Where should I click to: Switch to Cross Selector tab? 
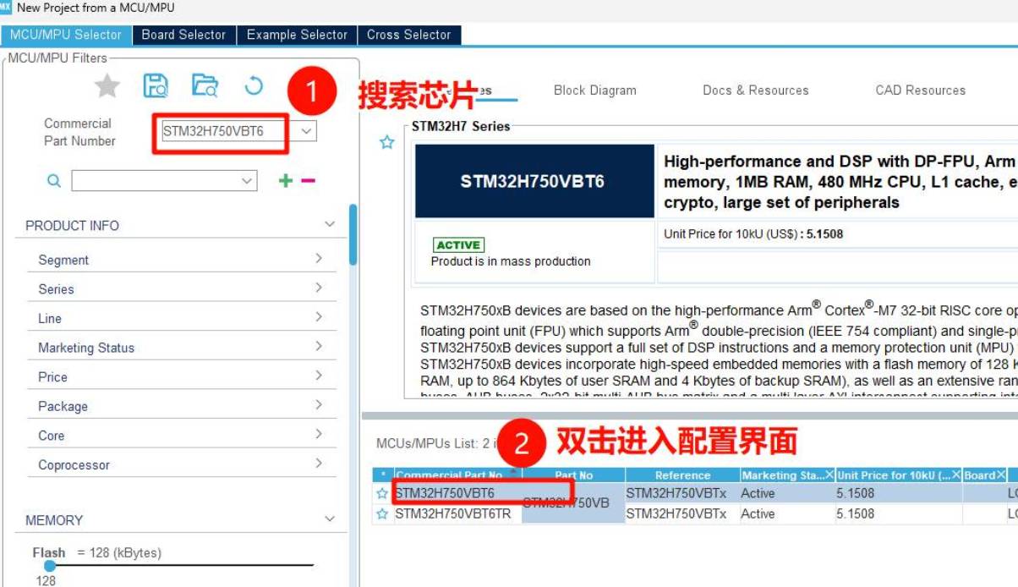tap(409, 35)
